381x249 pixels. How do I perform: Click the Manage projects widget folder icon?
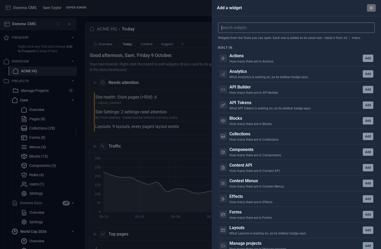point(223,246)
